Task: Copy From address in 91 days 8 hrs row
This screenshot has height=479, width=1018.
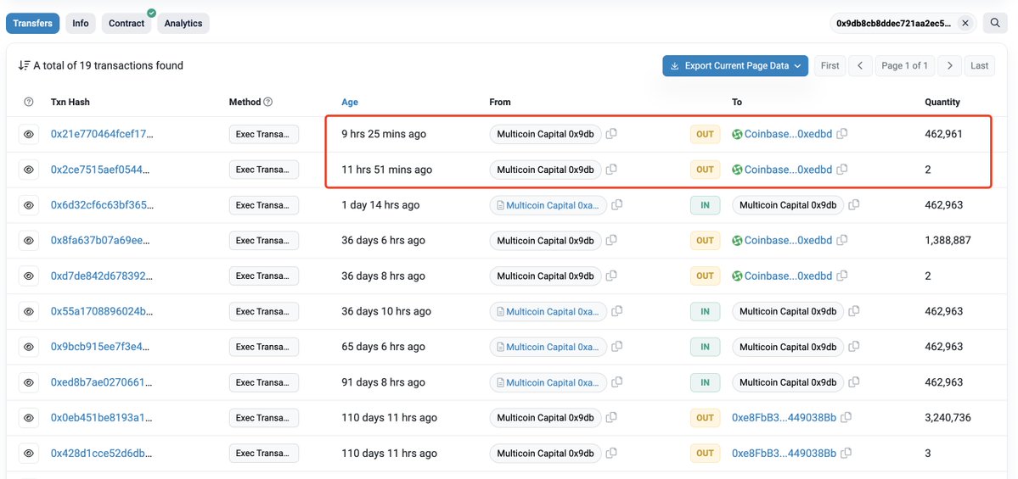Action: coord(616,382)
